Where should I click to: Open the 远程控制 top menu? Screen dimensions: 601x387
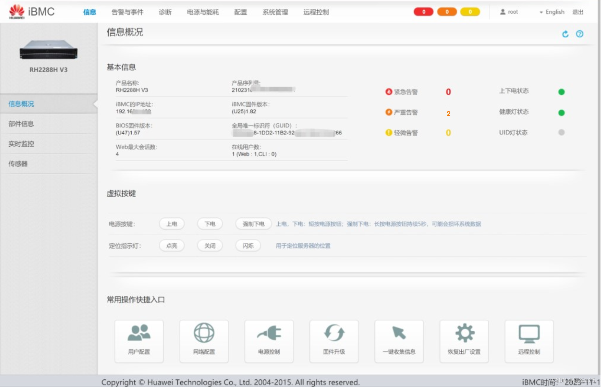[316, 12]
